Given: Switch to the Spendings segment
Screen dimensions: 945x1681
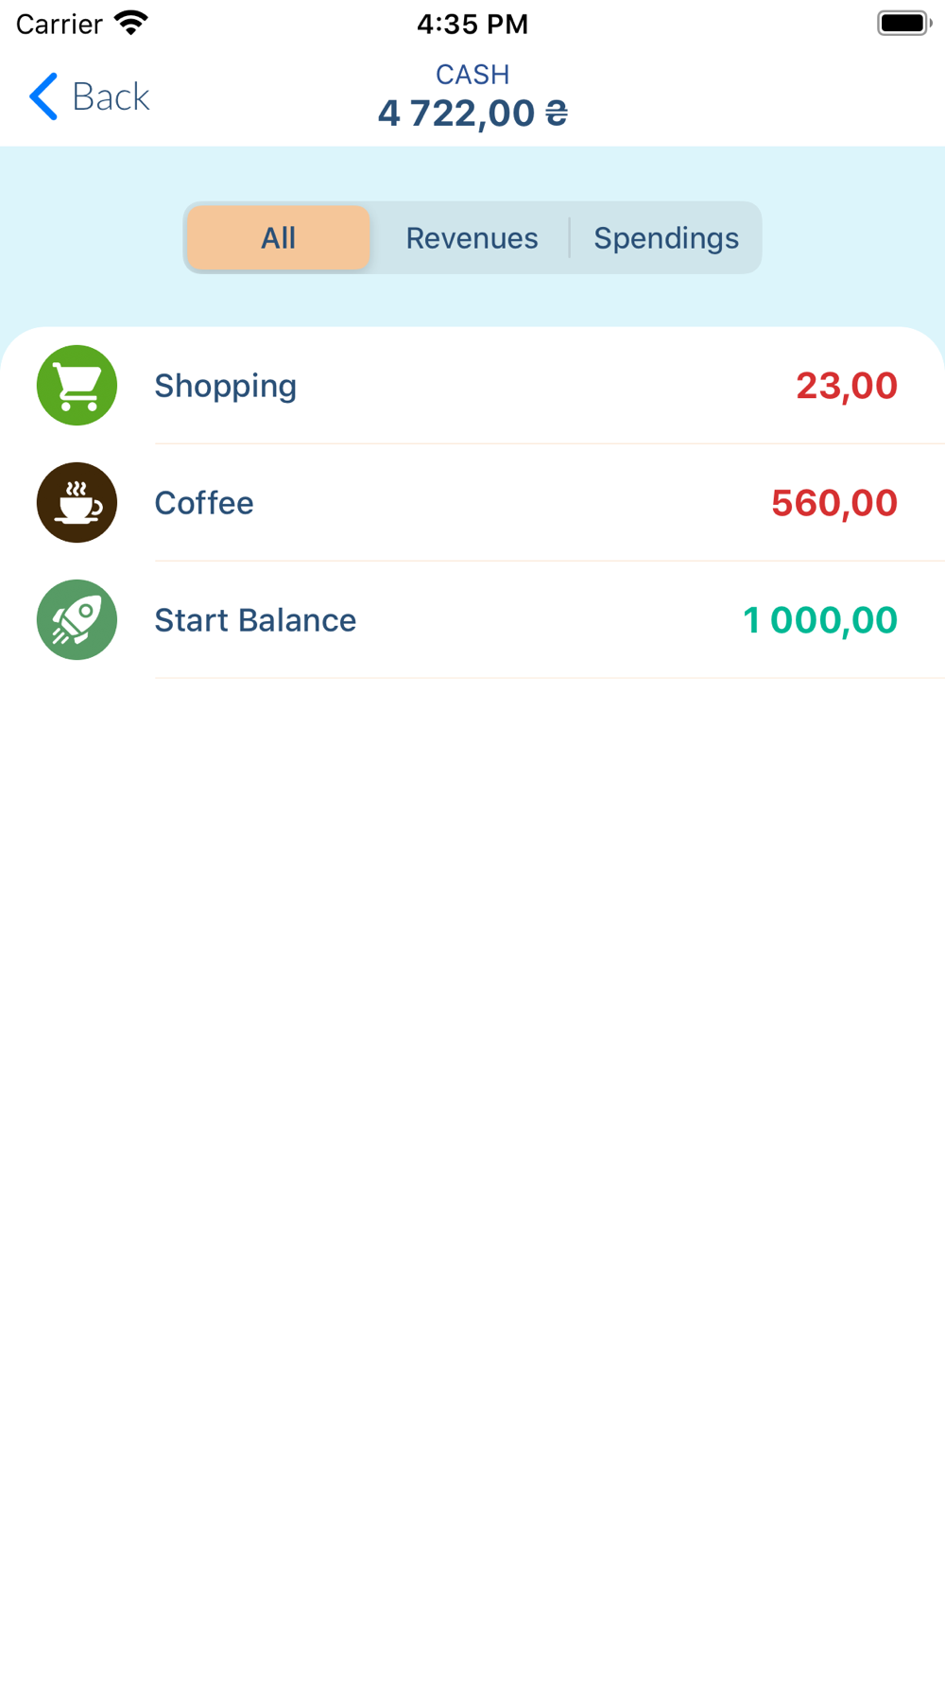Looking at the screenshot, I should pos(665,237).
